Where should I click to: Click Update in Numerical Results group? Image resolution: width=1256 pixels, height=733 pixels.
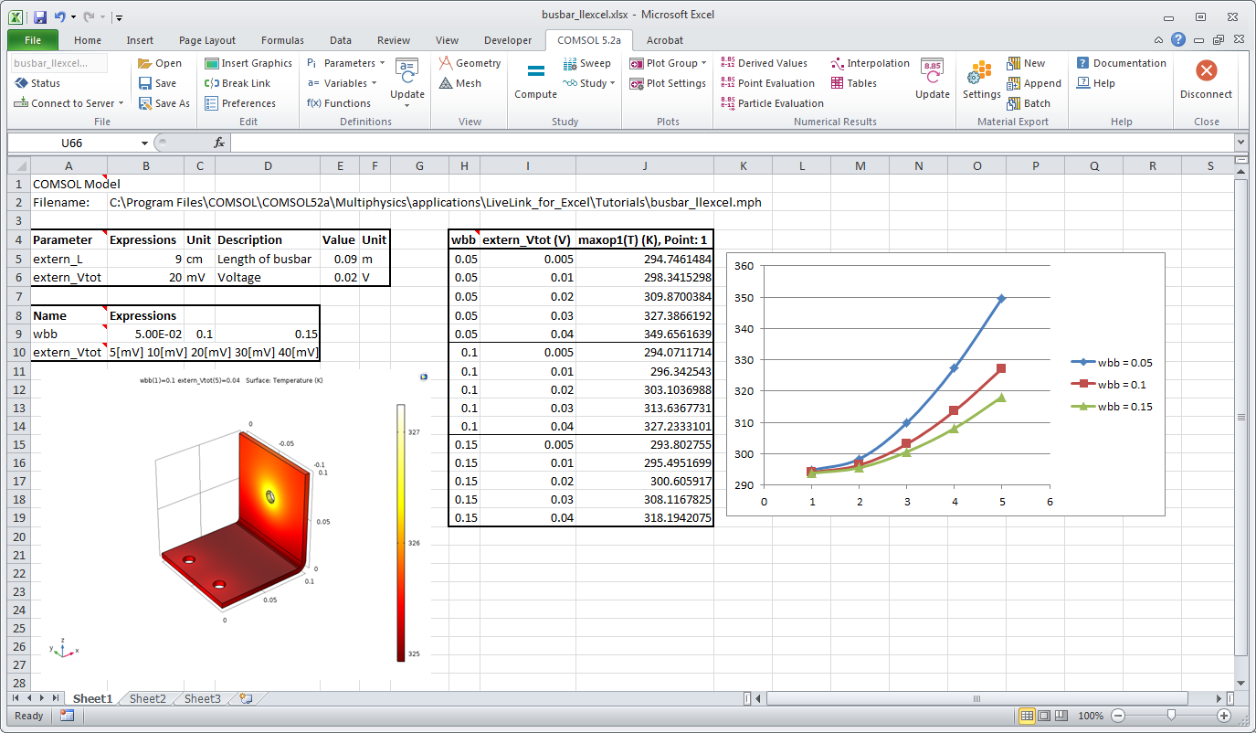point(932,80)
